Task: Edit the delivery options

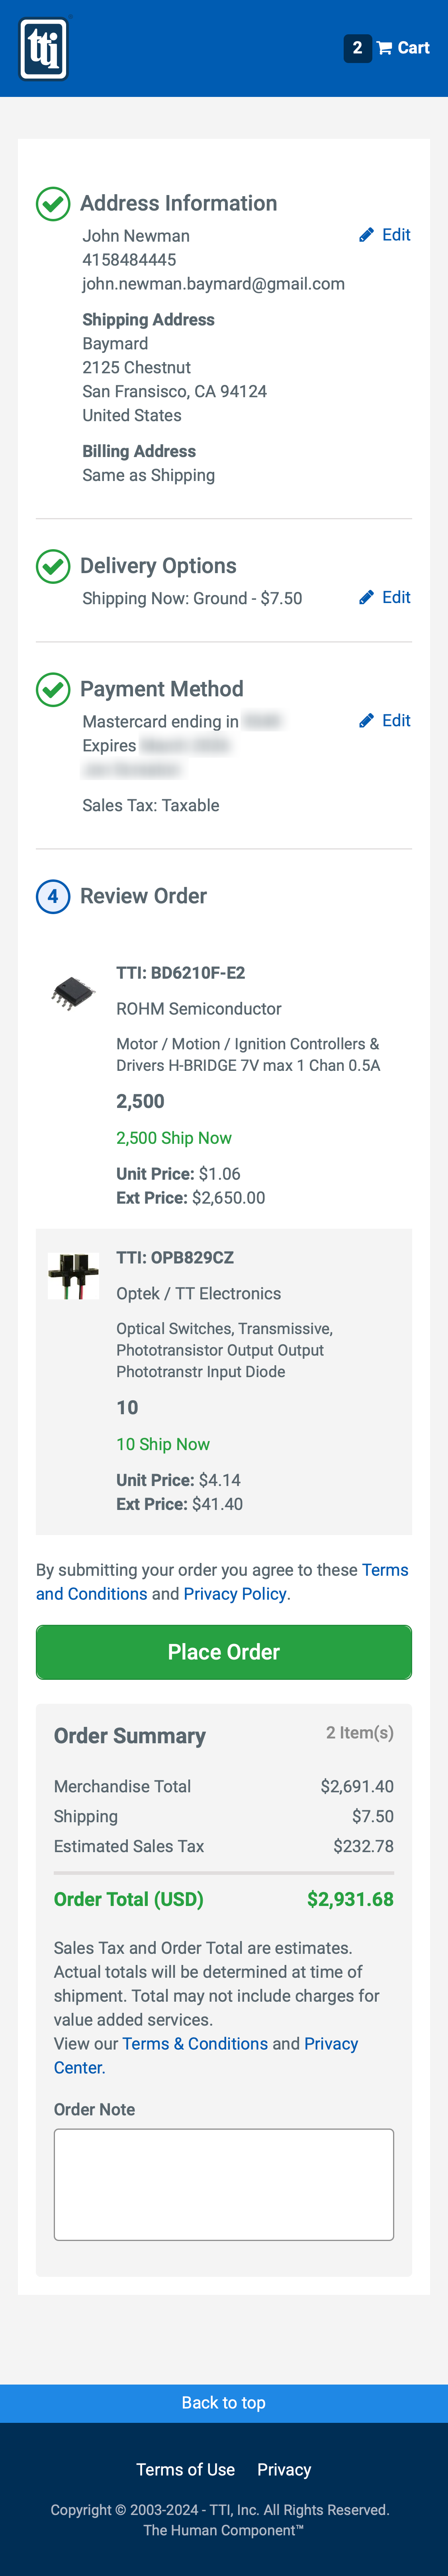Action: click(385, 597)
